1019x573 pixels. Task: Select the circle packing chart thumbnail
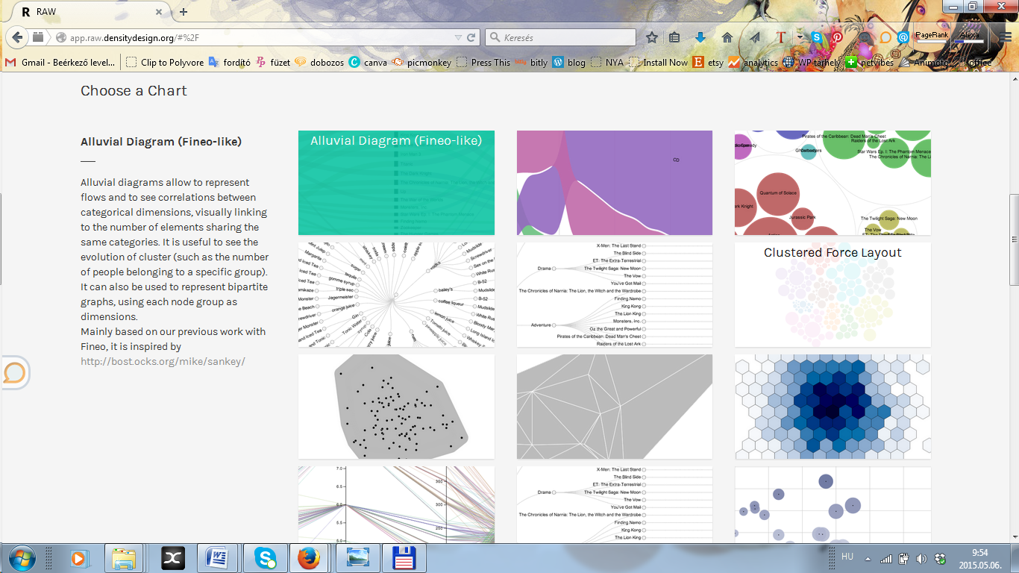click(x=833, y=183)
